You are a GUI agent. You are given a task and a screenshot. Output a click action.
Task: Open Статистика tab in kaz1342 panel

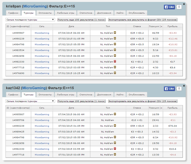click(86, 95)
